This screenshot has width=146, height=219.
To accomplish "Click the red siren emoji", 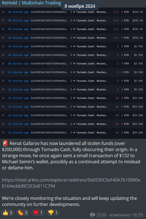I will click(x=5, y=143).
